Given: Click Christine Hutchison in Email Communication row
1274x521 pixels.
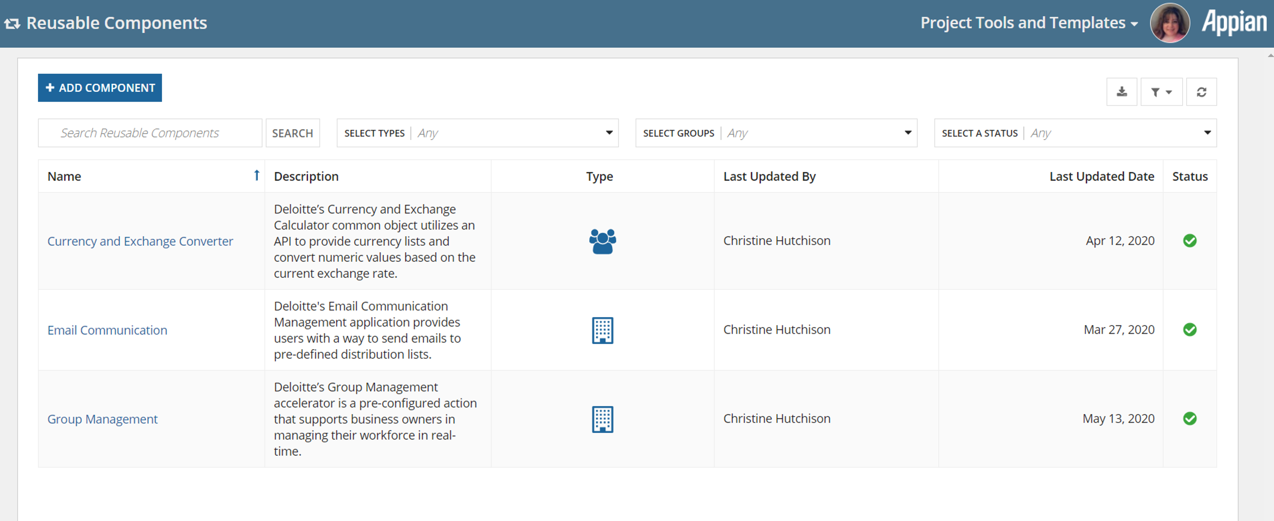Looking at the screenshot, I should [x=777, y=329].
